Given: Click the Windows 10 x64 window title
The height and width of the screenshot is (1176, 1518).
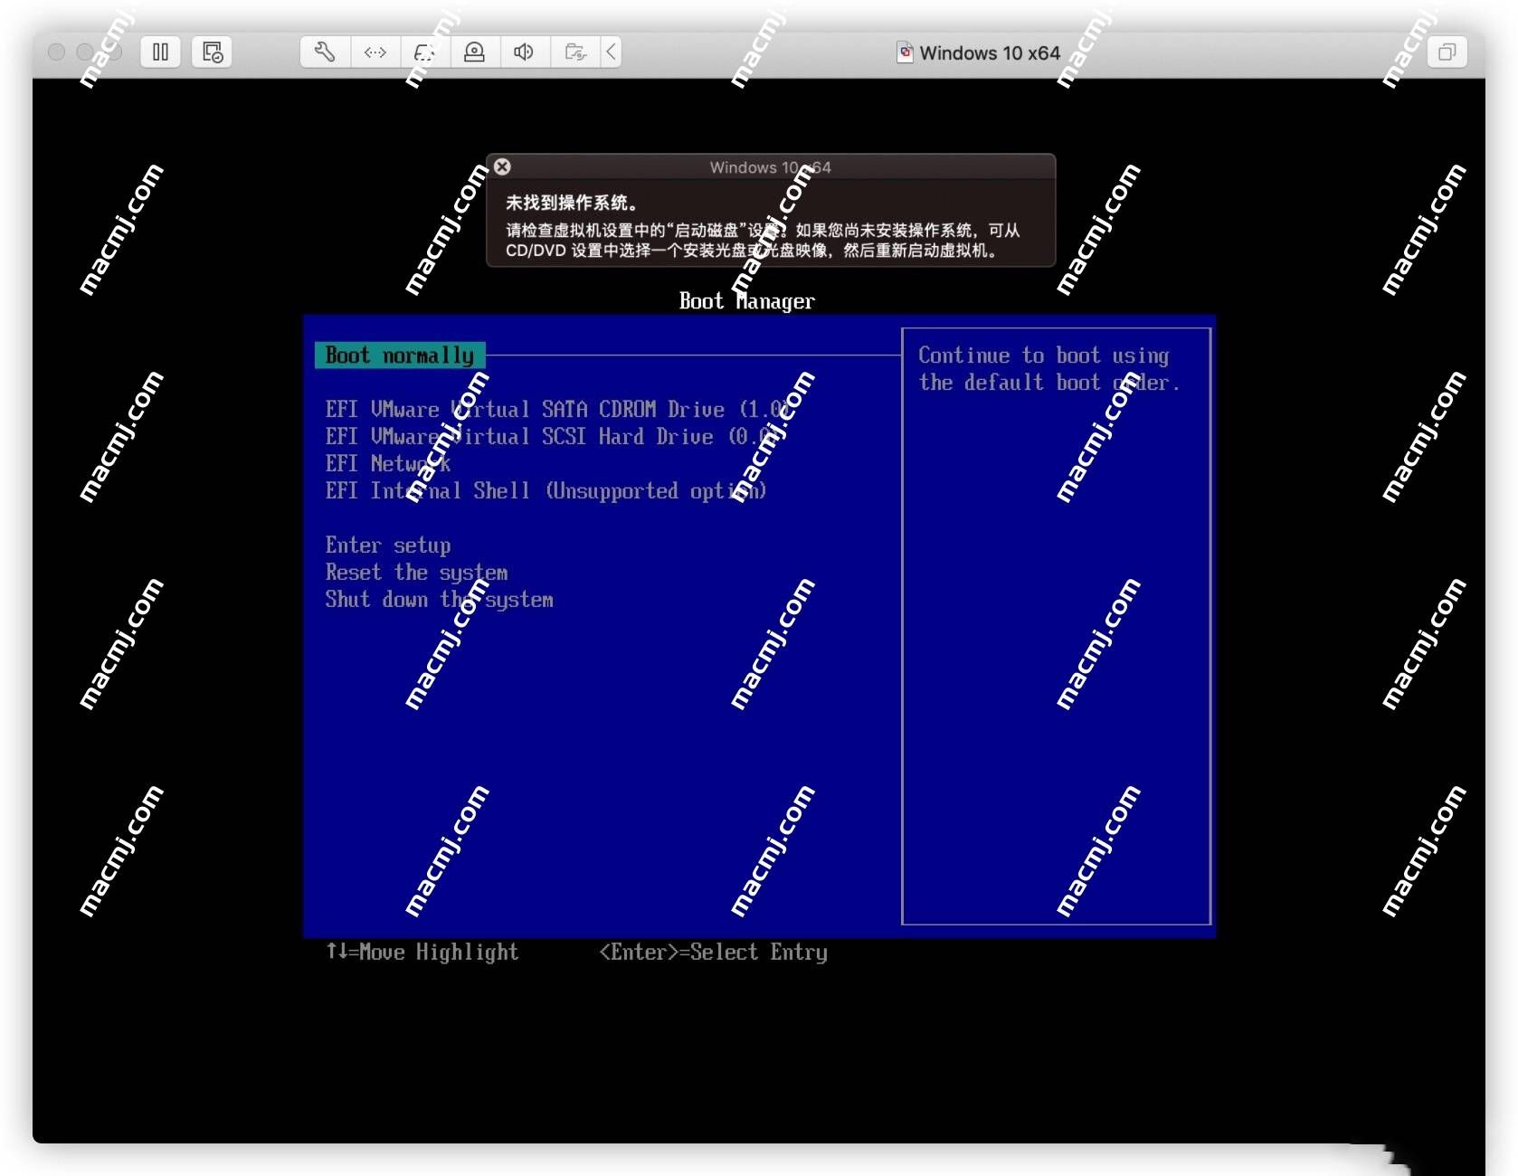Looking at the screenshot, I should 990,52.
